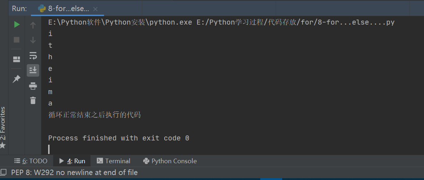Rerun the script with green play icon
The width and height of the screenshot is (424, 180).
coord(17,25)
